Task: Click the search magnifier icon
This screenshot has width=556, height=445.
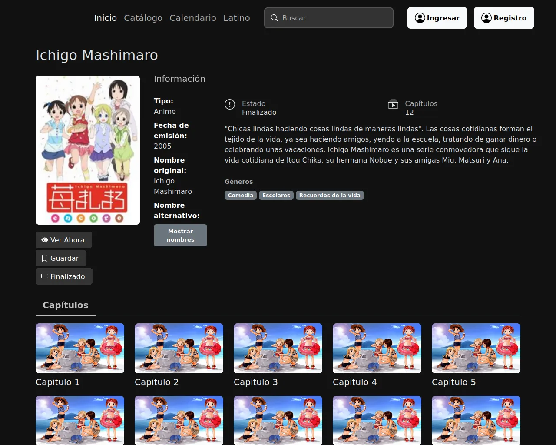Action: (x=275, y=18)
